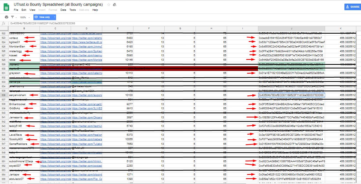Open the Tools menu

click(73, 10)
